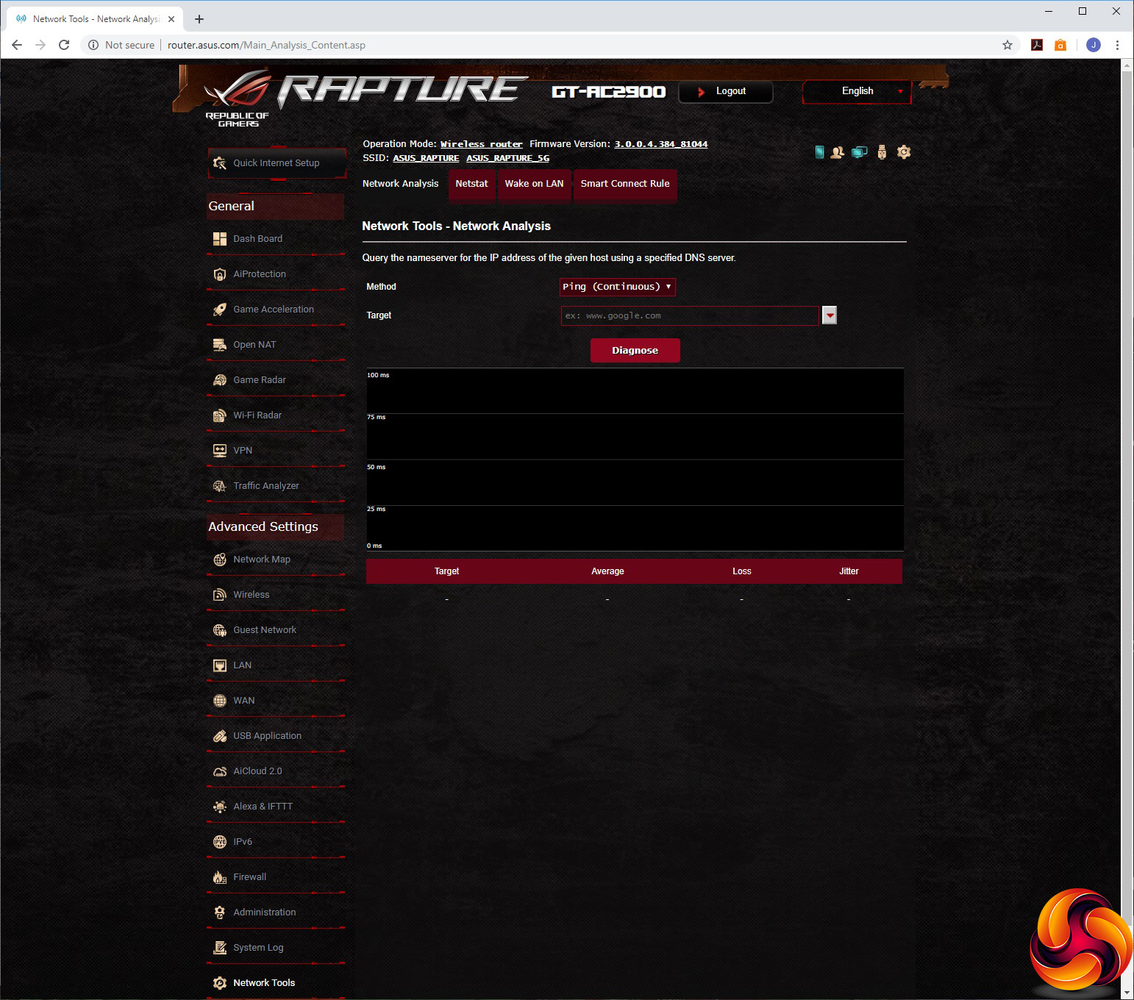Click the connected computers status icon
This screenshot has height=1000, width=1134.
859,152
